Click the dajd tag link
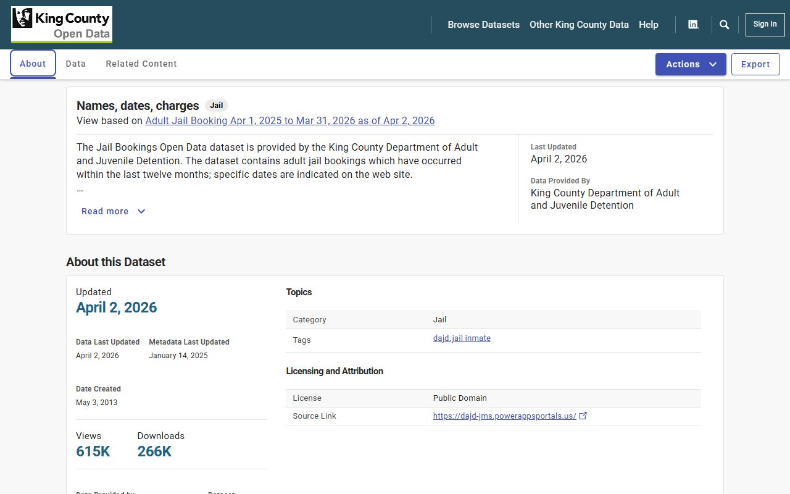 coord(441,338)
